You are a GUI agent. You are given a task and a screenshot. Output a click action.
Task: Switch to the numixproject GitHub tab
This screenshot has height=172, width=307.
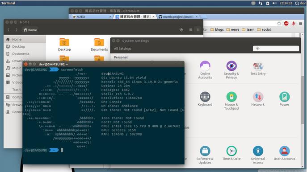(x=178, y=17)
